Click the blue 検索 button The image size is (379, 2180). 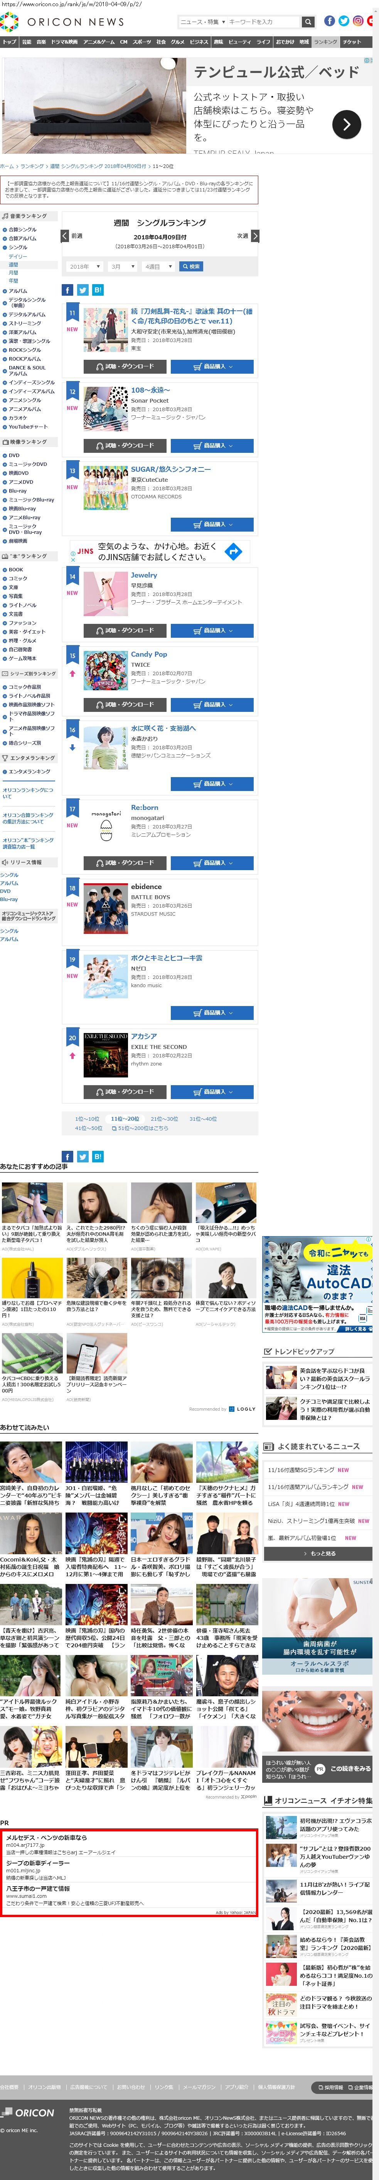pos(190,267)
